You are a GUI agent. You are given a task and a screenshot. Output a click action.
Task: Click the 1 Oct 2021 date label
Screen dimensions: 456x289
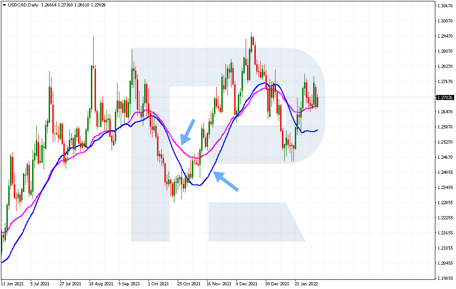[158, 284]
